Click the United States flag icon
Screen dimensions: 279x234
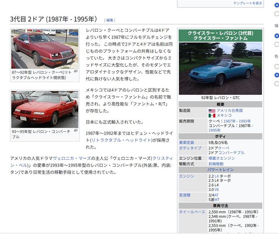[x=212, y=111]
